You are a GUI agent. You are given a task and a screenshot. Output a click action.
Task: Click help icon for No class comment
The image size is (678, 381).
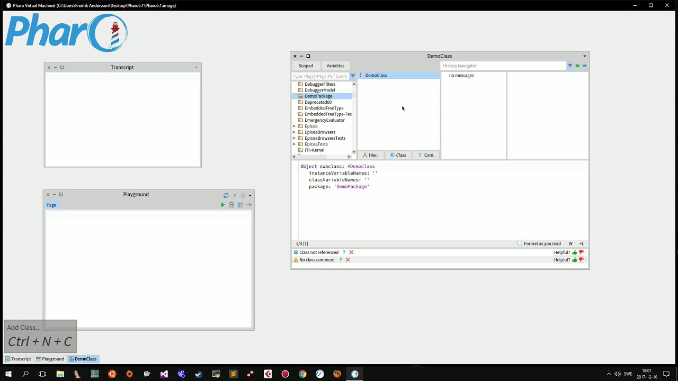click(340, 260)
